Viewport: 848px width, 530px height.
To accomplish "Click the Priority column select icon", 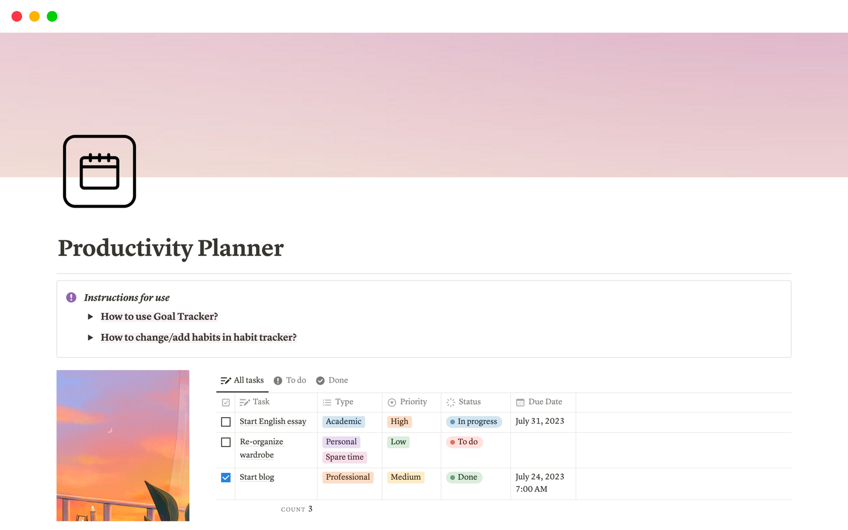I will 392,402.
